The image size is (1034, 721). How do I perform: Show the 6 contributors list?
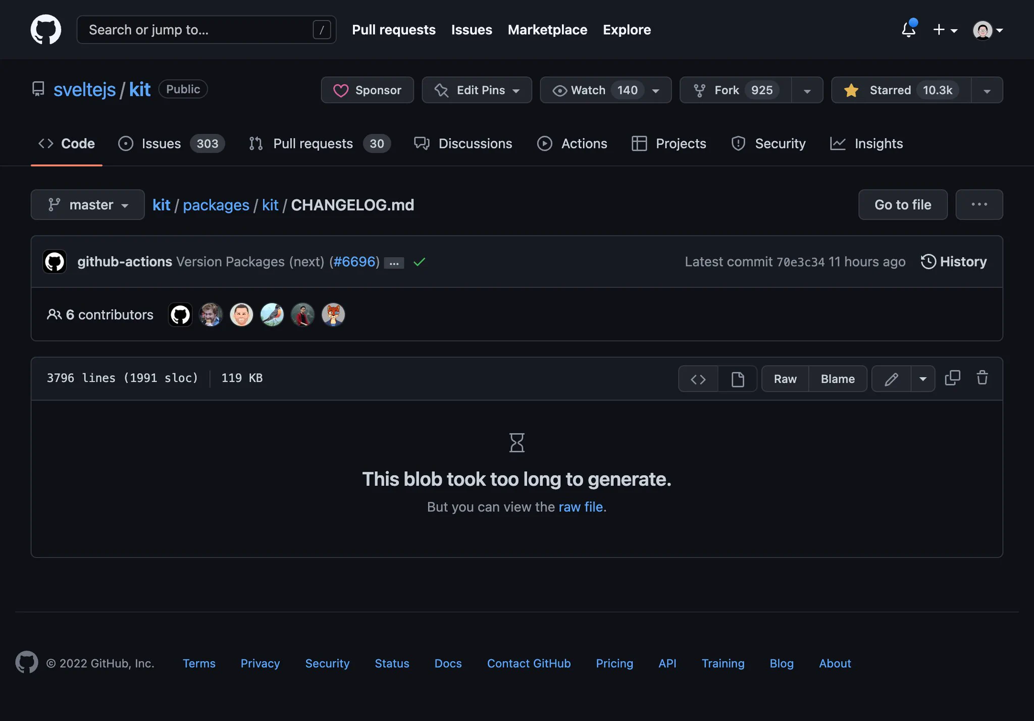pos(100,315)
